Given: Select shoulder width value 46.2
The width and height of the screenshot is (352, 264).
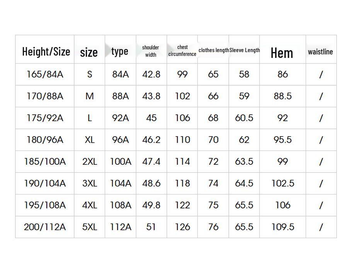Looking at the screenshot, I should pyautogui.click(x=151, y=140).
